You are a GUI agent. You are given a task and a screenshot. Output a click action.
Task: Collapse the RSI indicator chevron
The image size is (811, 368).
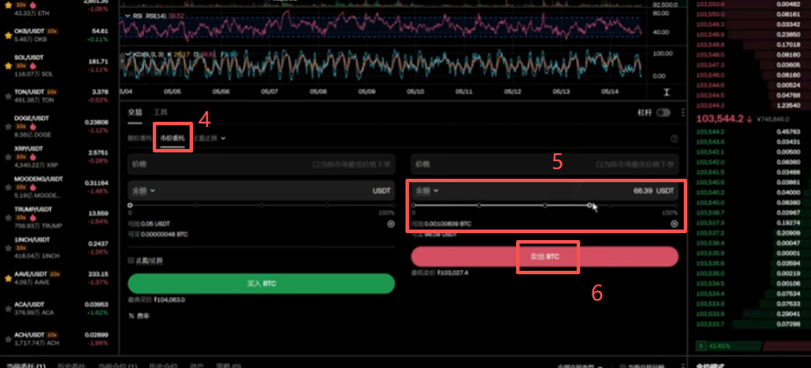128,16
